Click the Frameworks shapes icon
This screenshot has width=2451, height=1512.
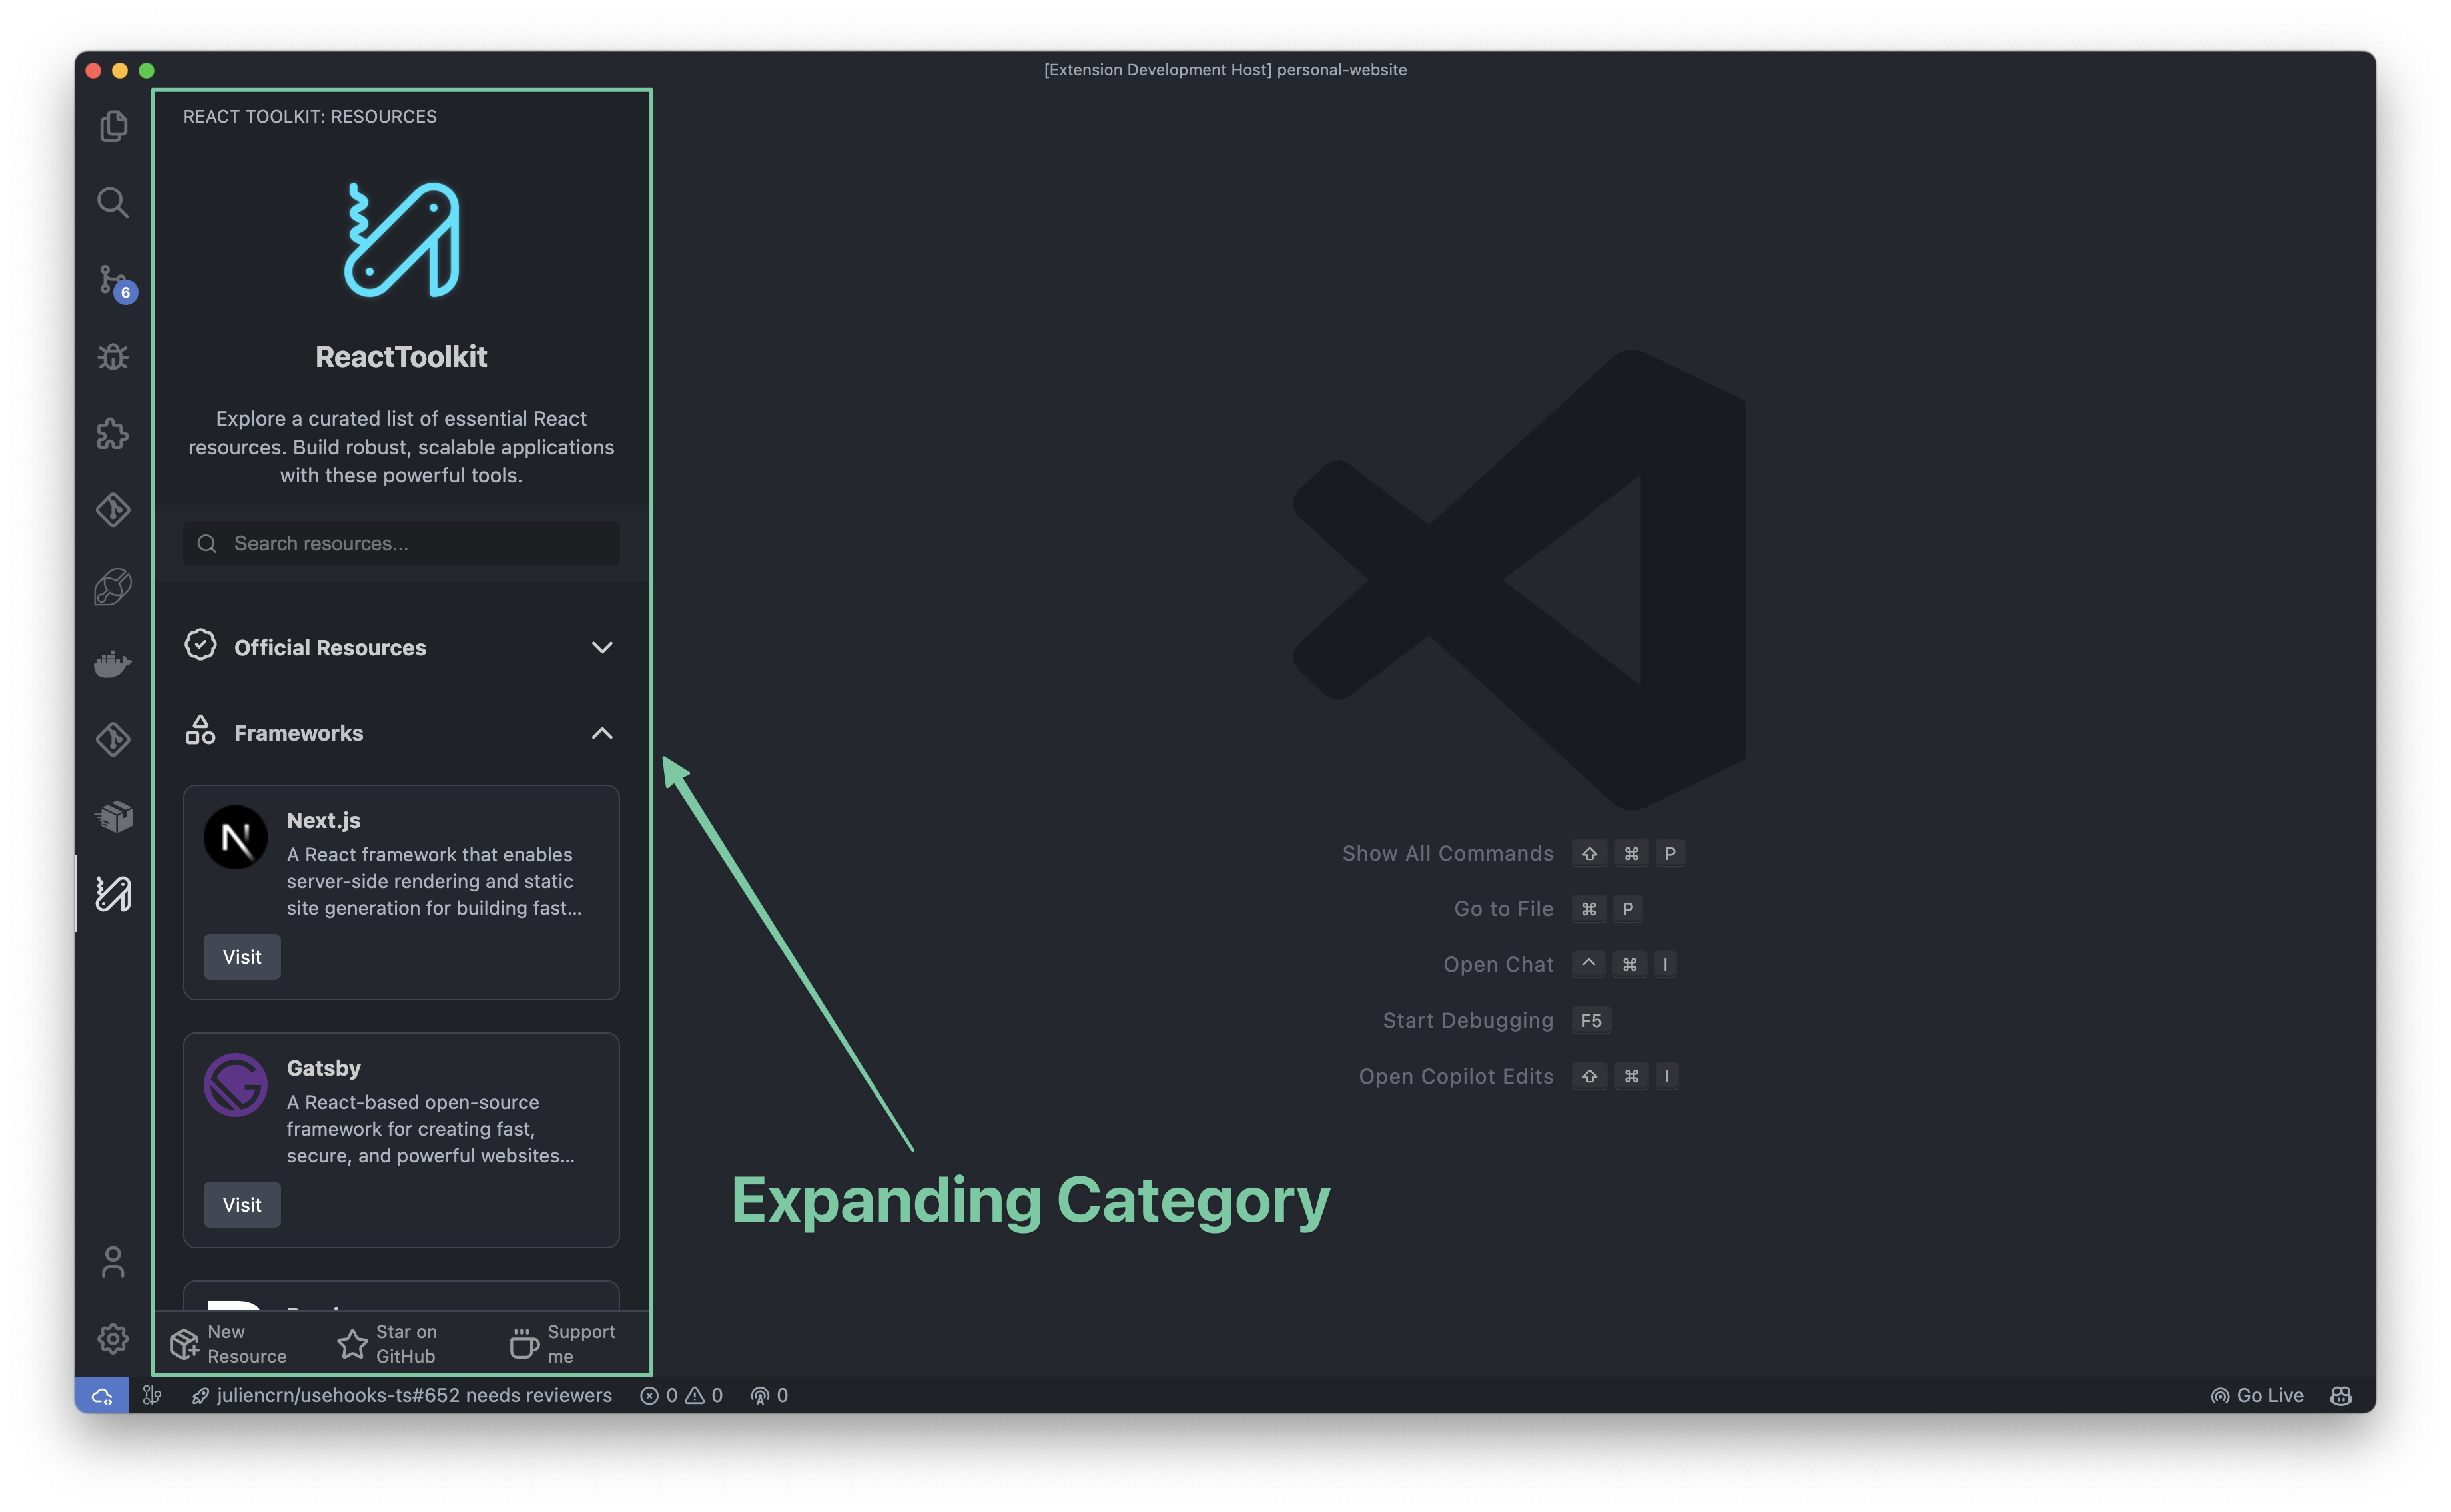click(201, 731)
